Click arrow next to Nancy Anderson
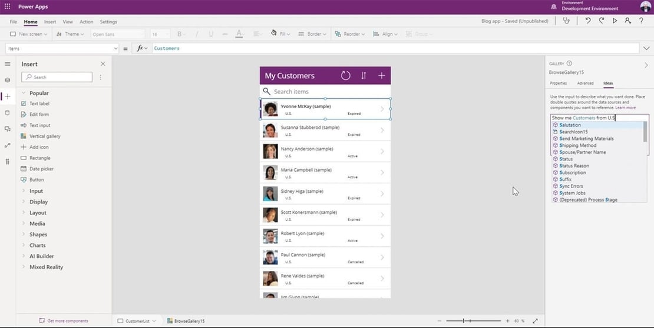654x328 pixels. (x=382, y=152)
